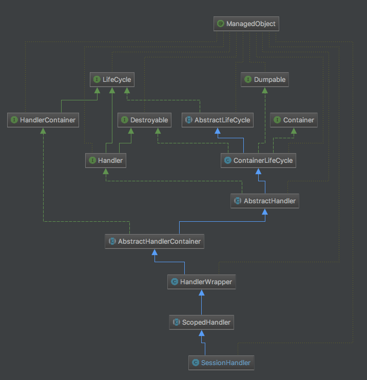367x380 pixels.
Task: Highlight the ContainerLifeCycle label text
Action: point(263,160)
